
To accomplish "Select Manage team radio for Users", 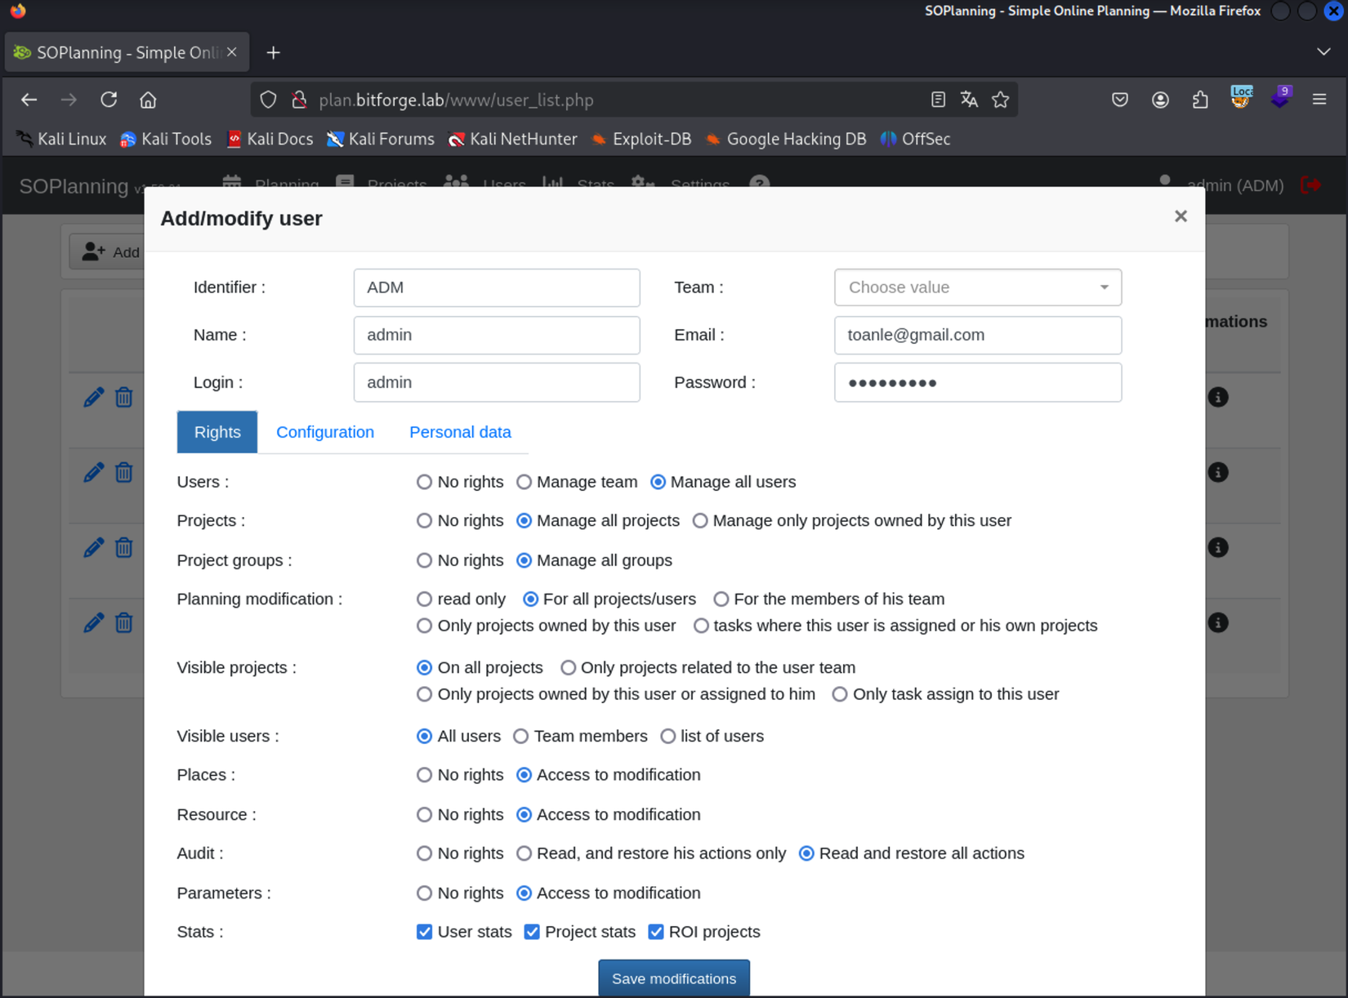I will [x=524, y=482].
